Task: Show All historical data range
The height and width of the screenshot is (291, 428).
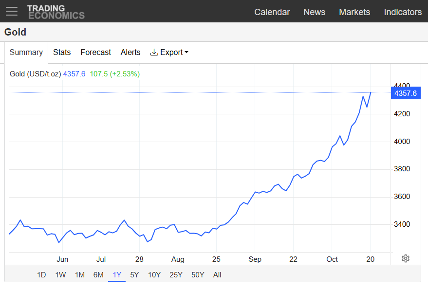Action: [x=217, y=275]
